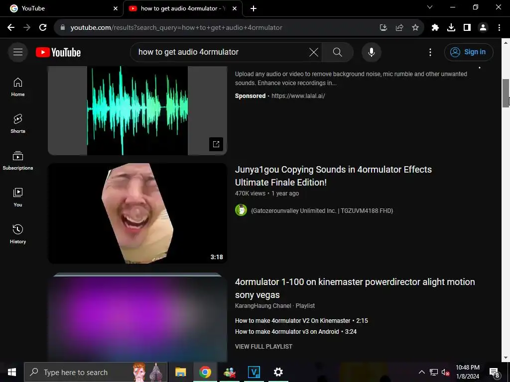Go to Home in sidebar
The height and width of the screenshot is (382, 510).
[18, 88]
